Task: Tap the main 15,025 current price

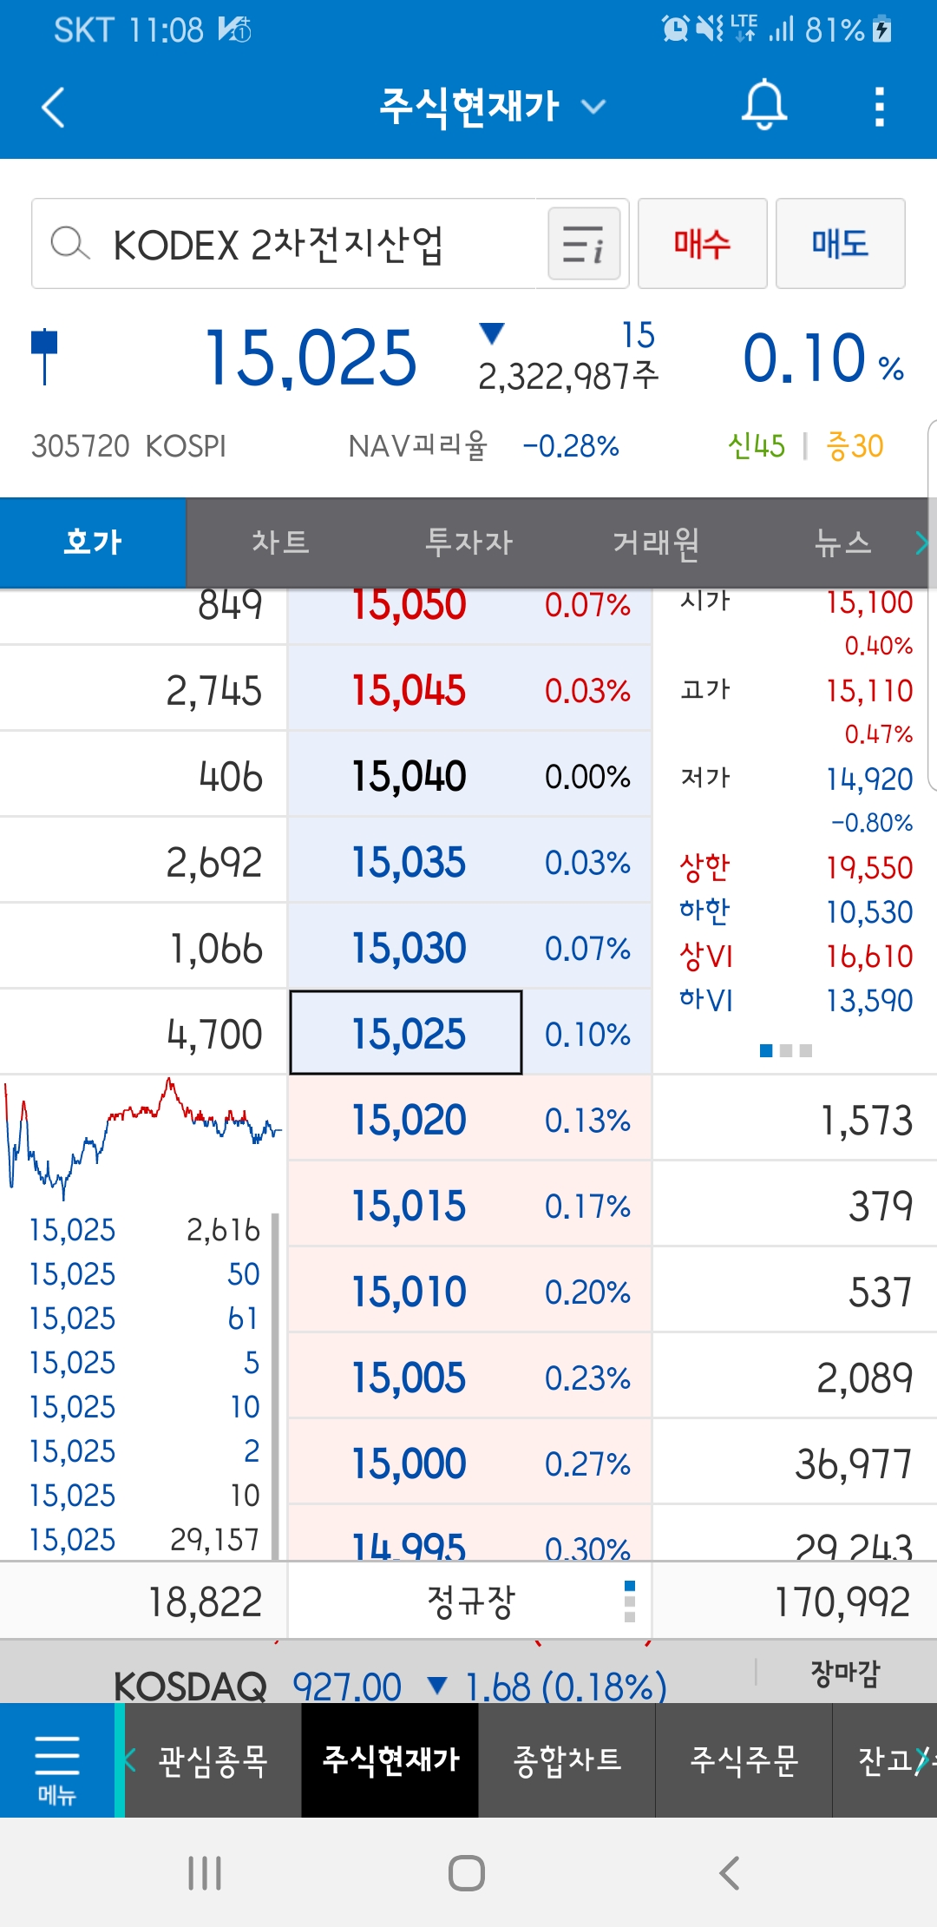Action: [x=311, y=358]
